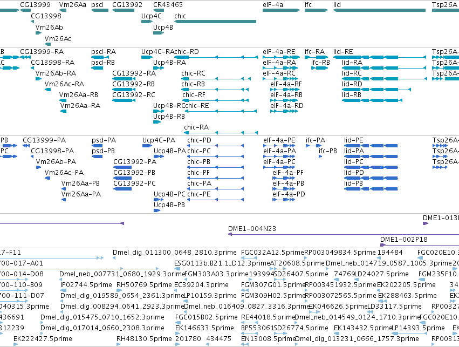The width and height of the screenshot is (459, 347).
Task: Select BAC clone DME1-004N23
Action: click(252, 229)
